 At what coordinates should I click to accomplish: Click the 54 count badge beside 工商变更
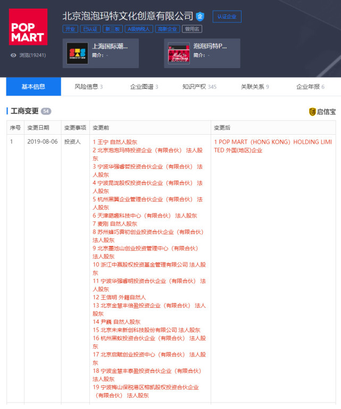pyautogui.click(x=46, y=111)
